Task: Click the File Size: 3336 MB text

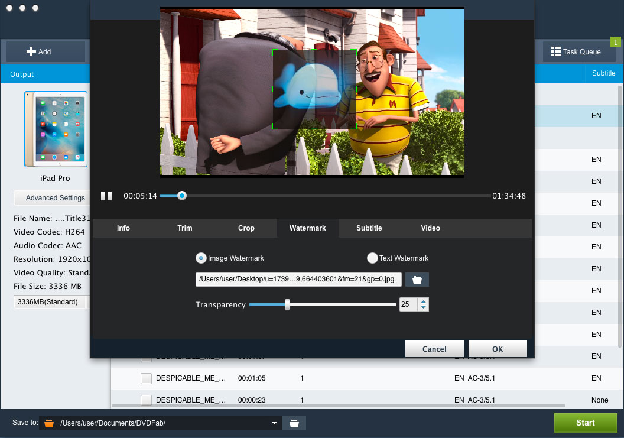Action: (47, 286)
